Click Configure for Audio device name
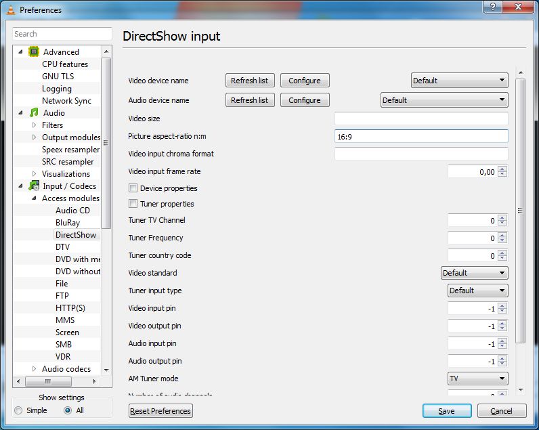 pos(305,100)
